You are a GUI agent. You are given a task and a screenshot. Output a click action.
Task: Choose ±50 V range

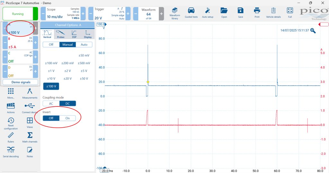click(84, 79)
